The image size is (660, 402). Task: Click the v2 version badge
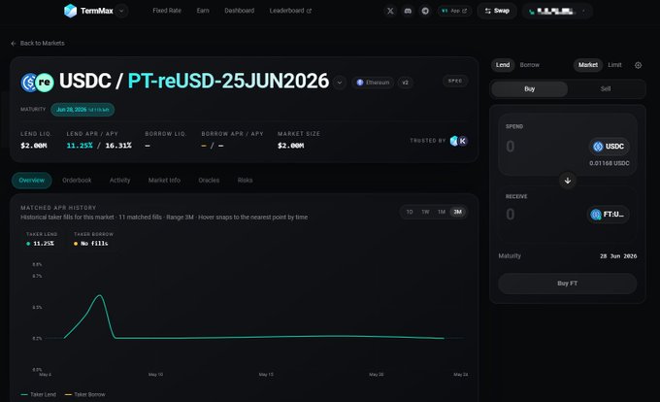tap(405, 83)
